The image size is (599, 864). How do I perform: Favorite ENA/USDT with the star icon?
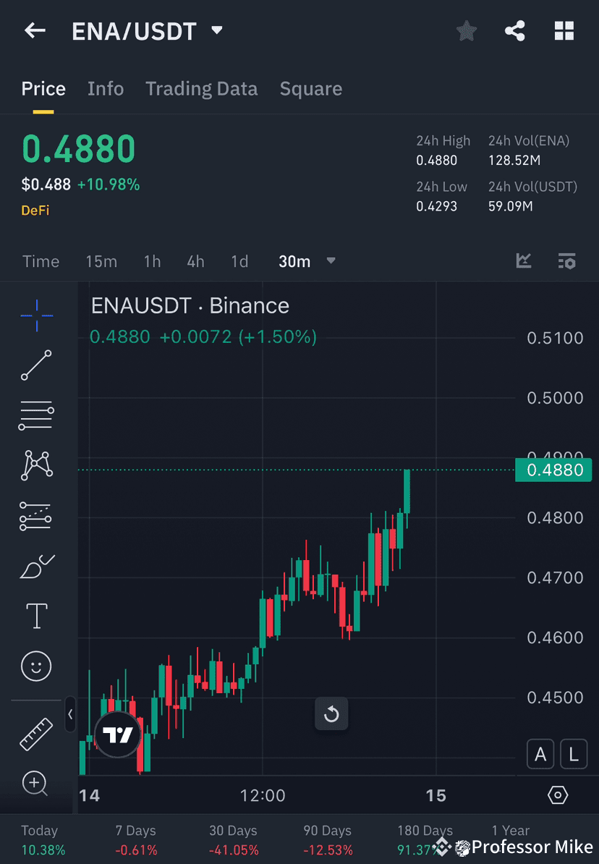pos(467,30)
